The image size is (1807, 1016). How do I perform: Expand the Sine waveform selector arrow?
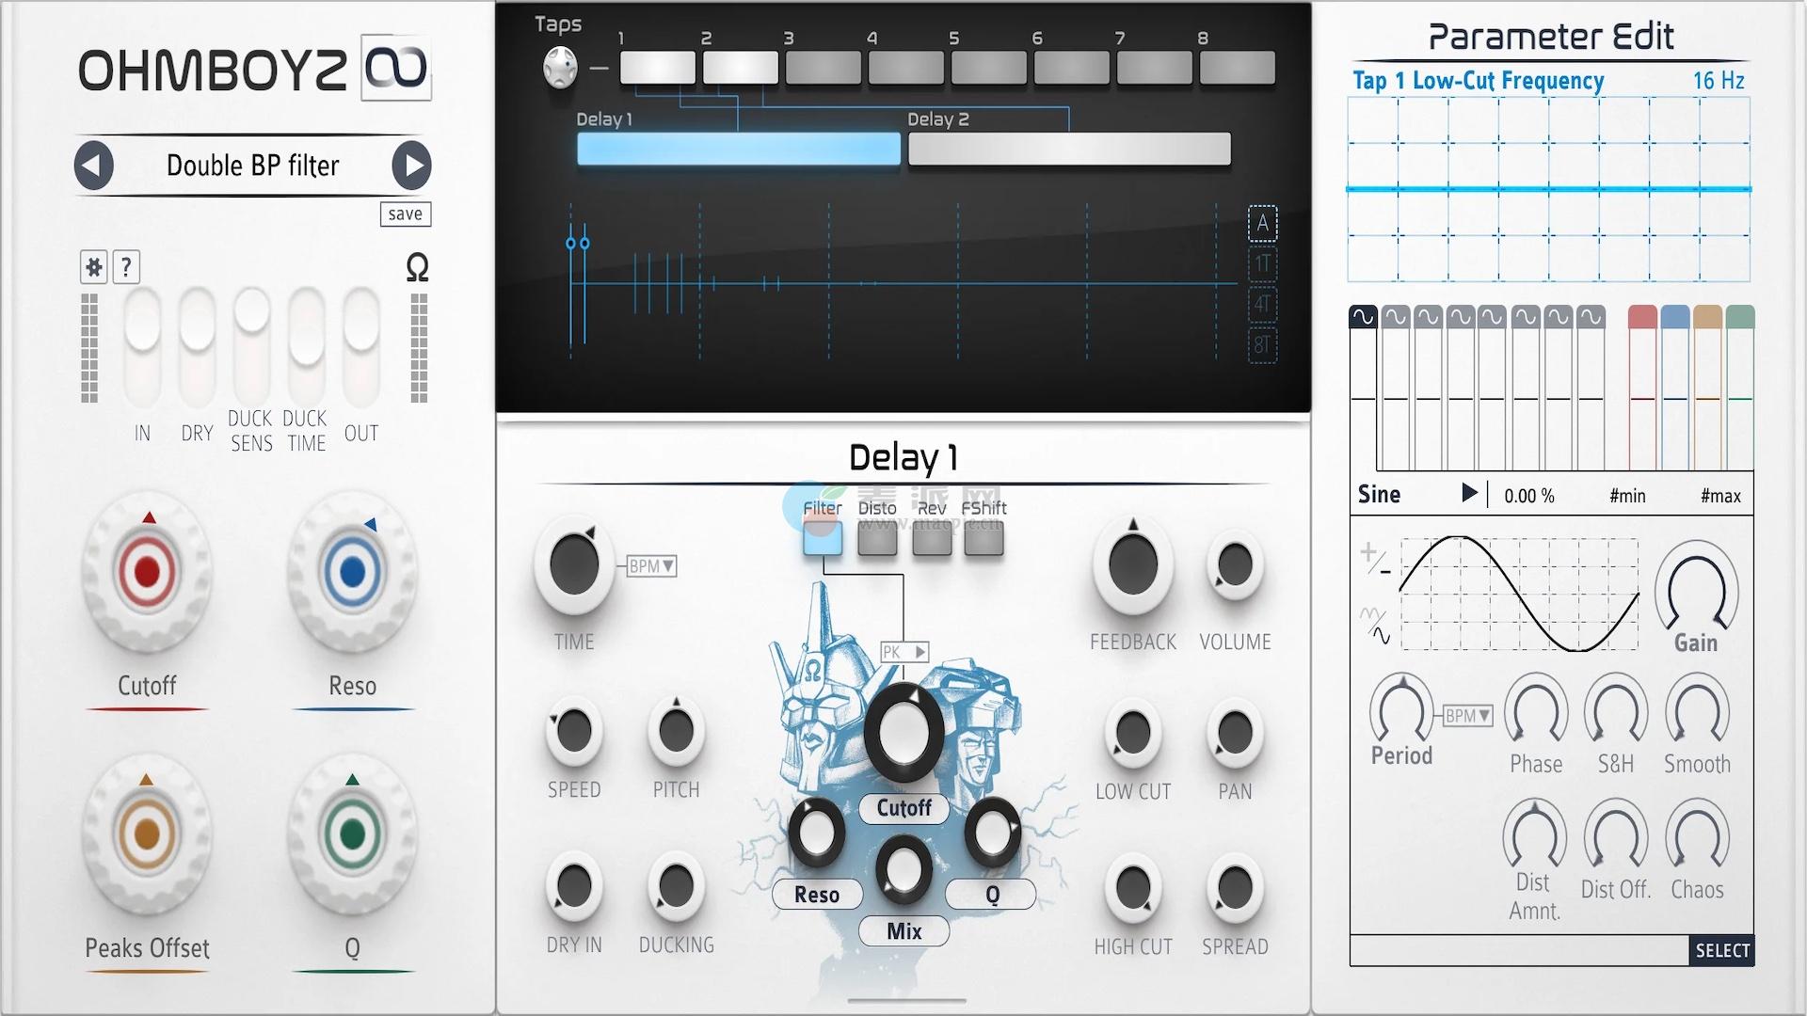[1469, 493]
